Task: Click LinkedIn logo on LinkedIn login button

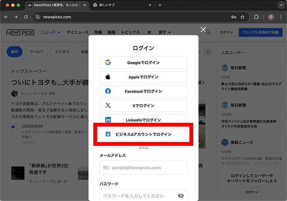Action: click(x=108, y=119)
